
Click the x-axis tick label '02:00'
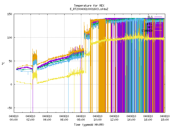pos(30,120)
